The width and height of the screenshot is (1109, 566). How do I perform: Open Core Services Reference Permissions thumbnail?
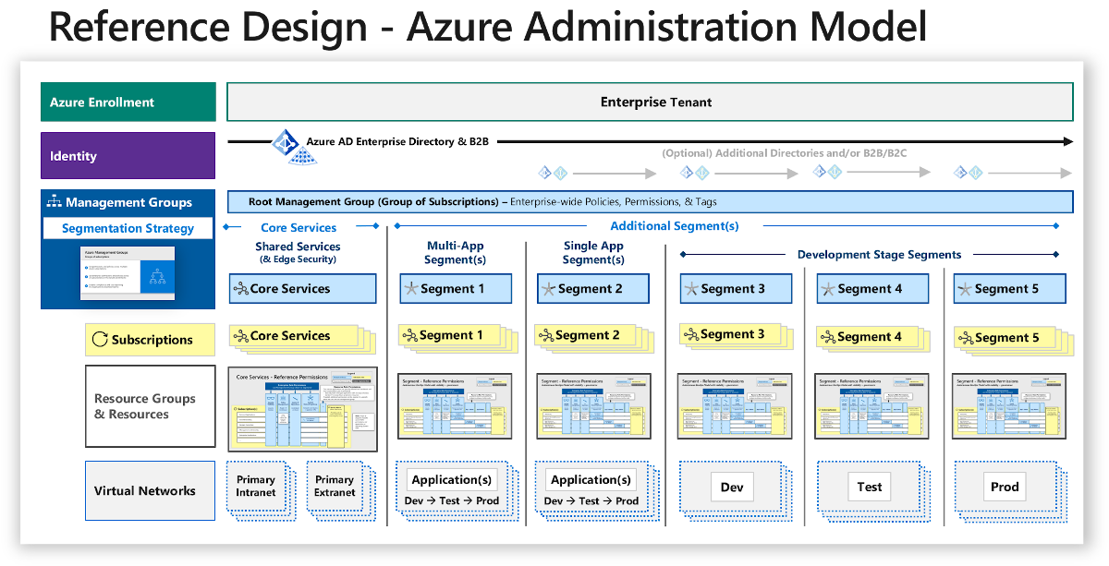(x=302, y=409)
